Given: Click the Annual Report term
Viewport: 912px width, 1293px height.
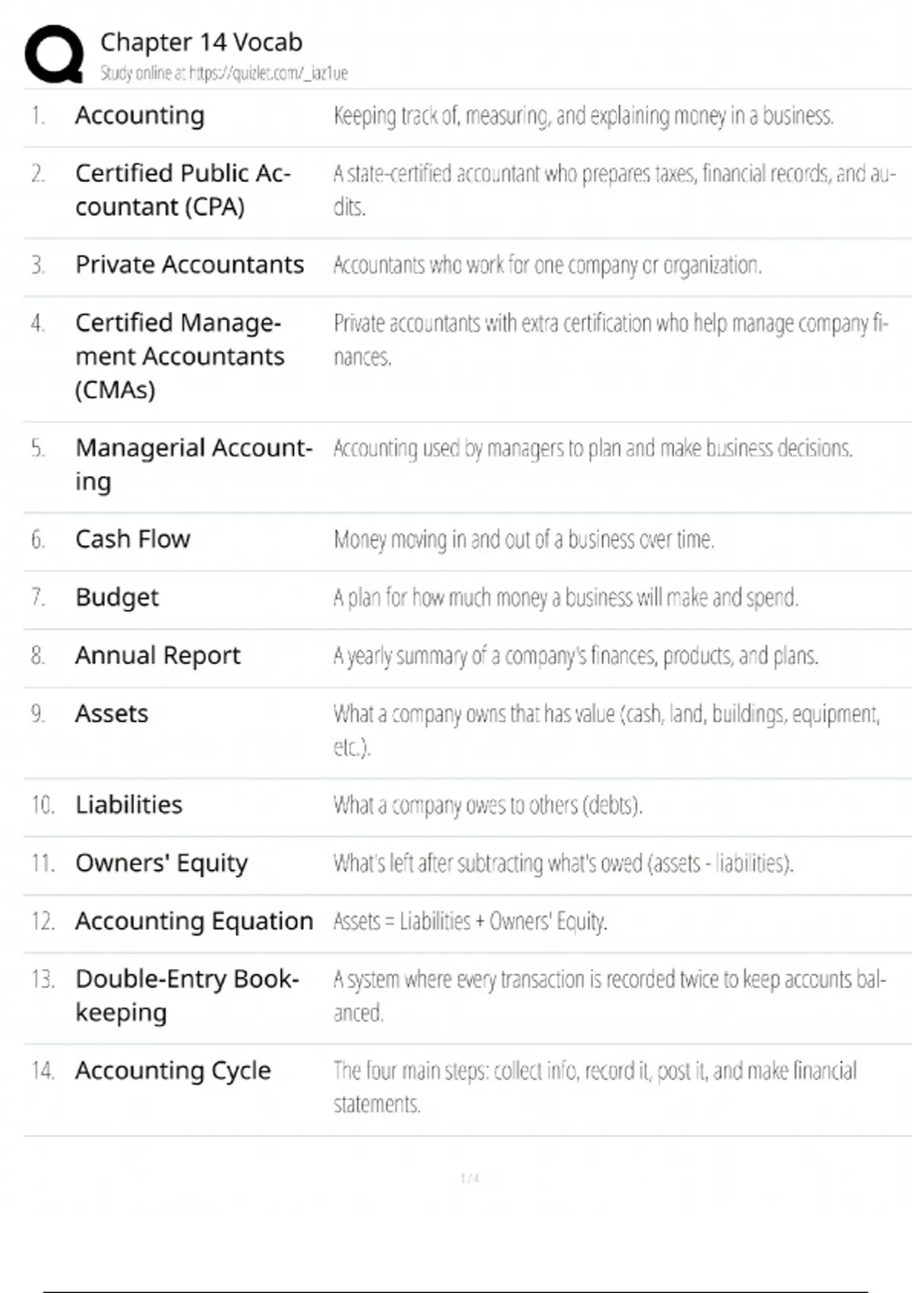Looking at the screenshot, I should (x=157, y=656).
